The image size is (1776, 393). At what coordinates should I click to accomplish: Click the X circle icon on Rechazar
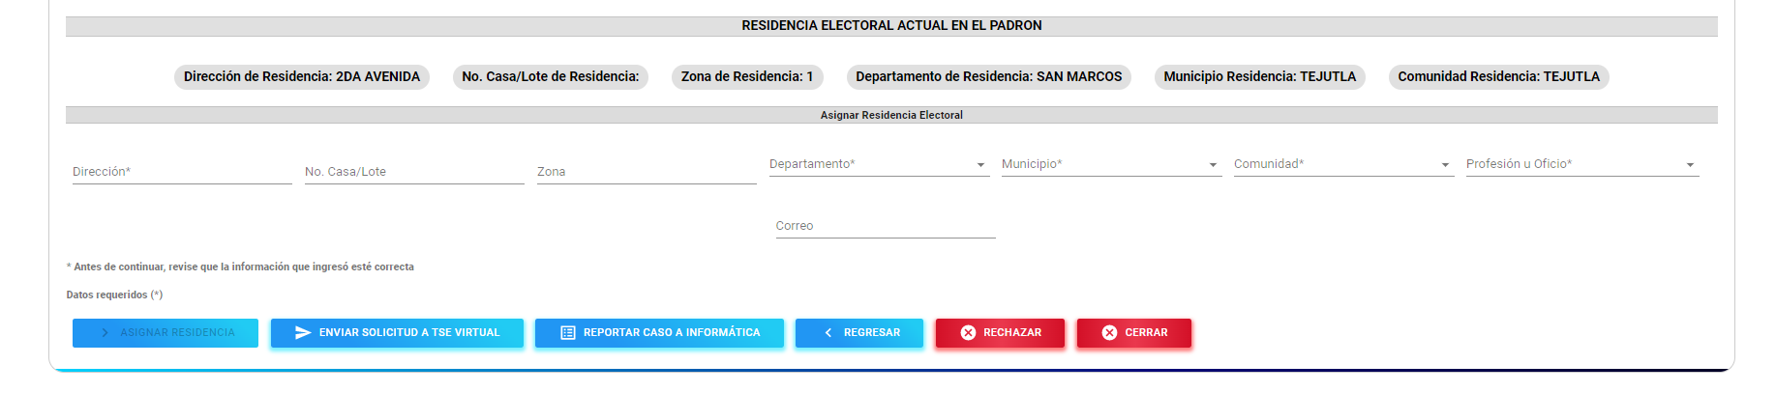coord(968,332)
